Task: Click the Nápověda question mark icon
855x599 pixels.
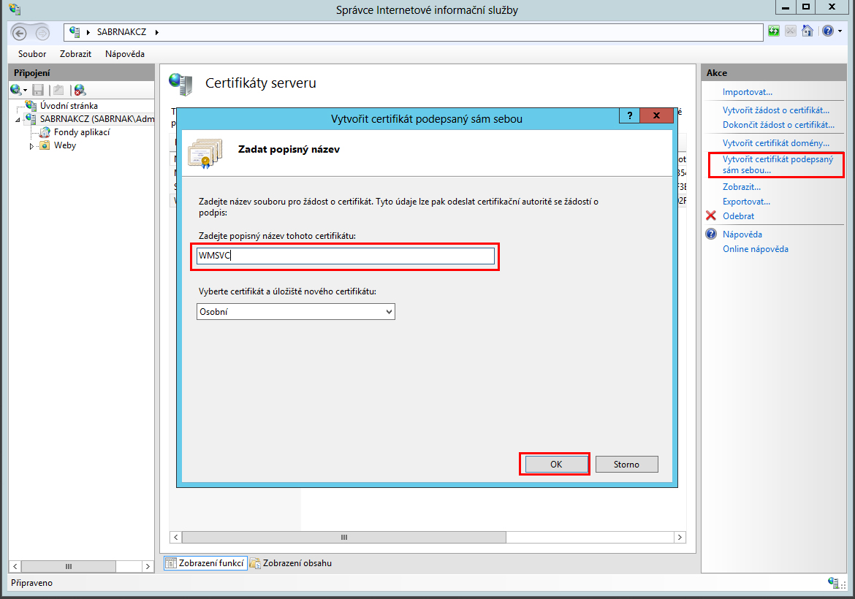Action: tap(710, 234)
